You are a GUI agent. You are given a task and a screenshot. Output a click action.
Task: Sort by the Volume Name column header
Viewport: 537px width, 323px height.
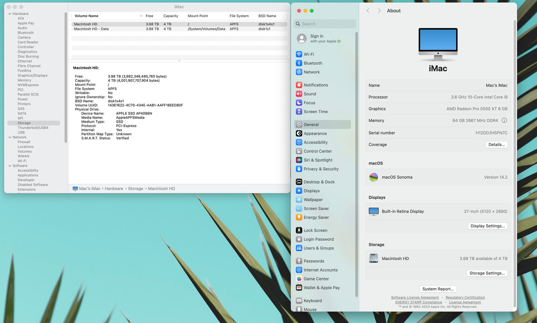pos(87,16)
